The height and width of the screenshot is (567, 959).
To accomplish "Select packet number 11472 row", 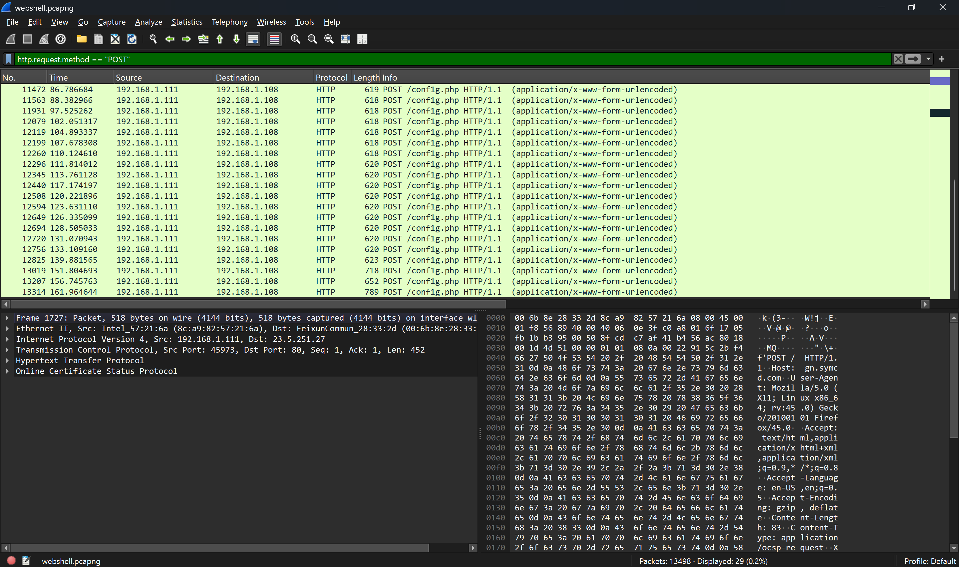I will click(x=465, y=90).
